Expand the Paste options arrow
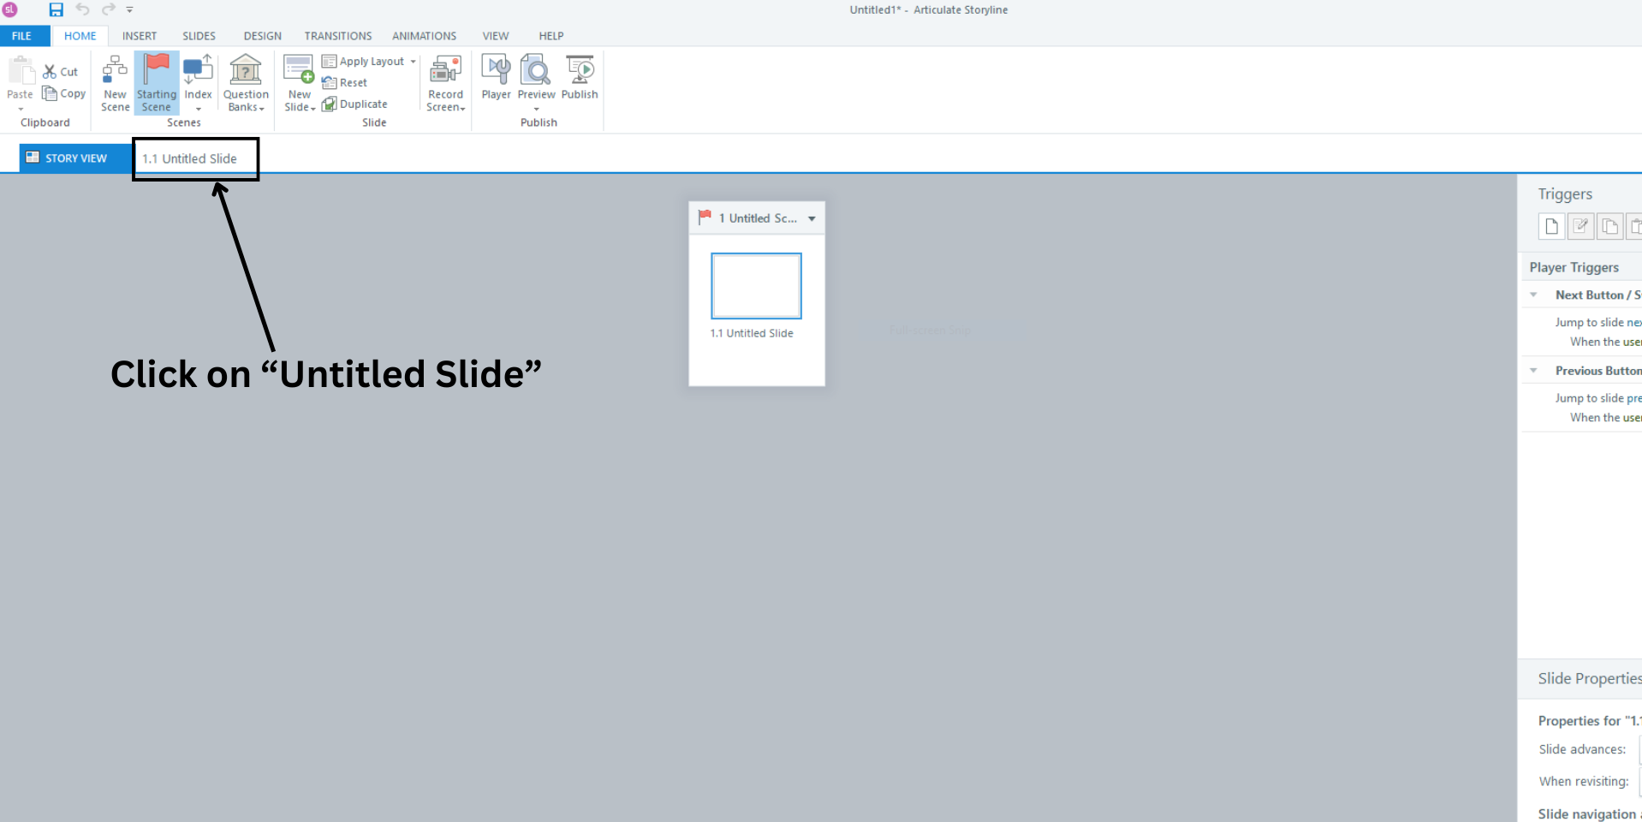Image resolution: width=1642 pixels, height=822 pixels. point(21,109)
